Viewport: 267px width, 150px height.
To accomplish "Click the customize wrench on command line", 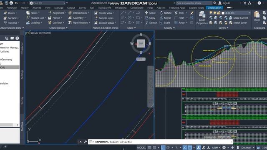I will click(85, 142).
